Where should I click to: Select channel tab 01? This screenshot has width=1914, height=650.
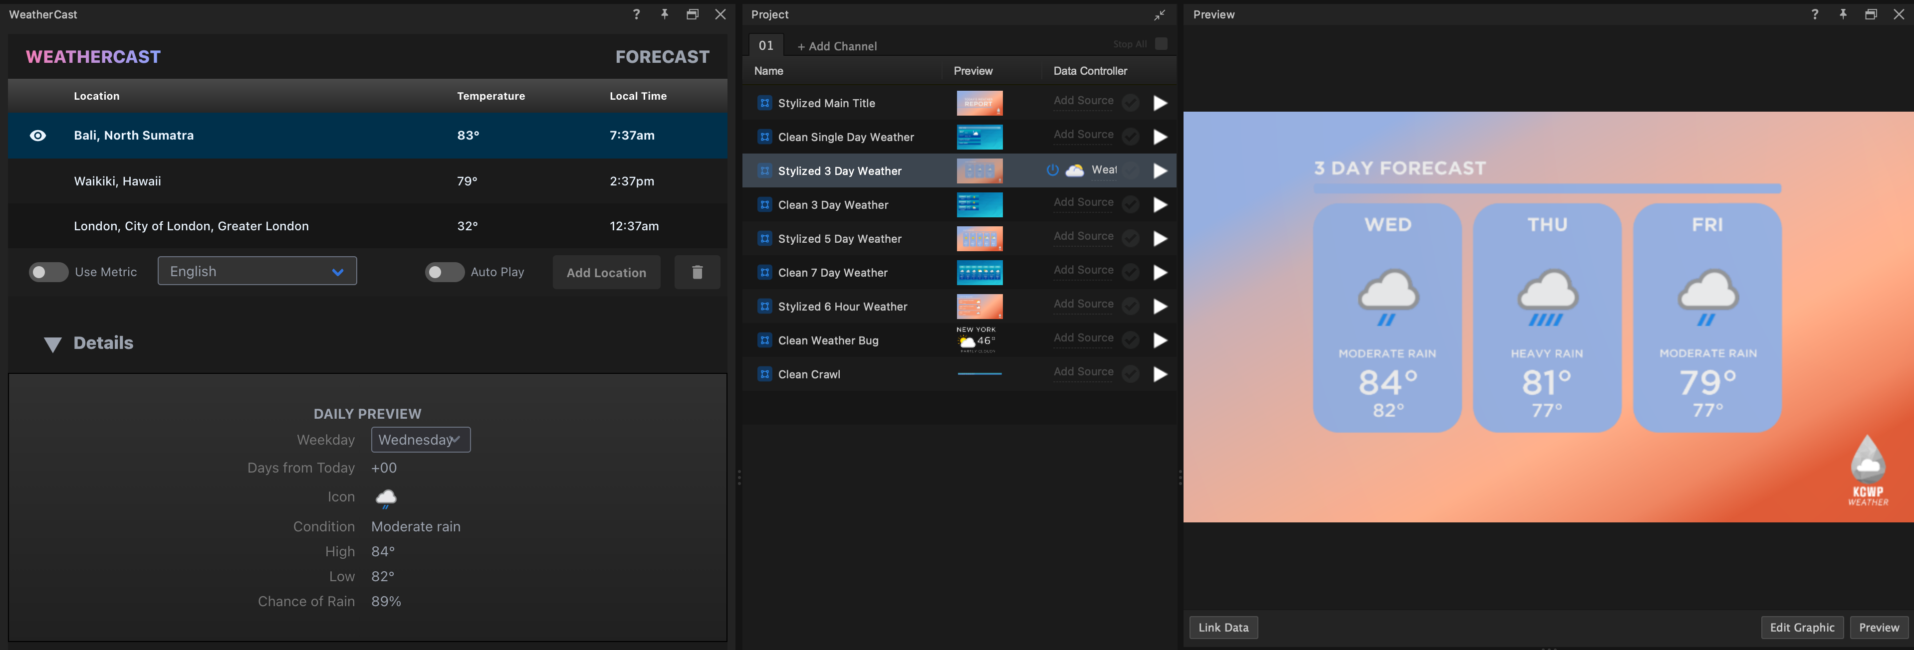pos(765,44)
